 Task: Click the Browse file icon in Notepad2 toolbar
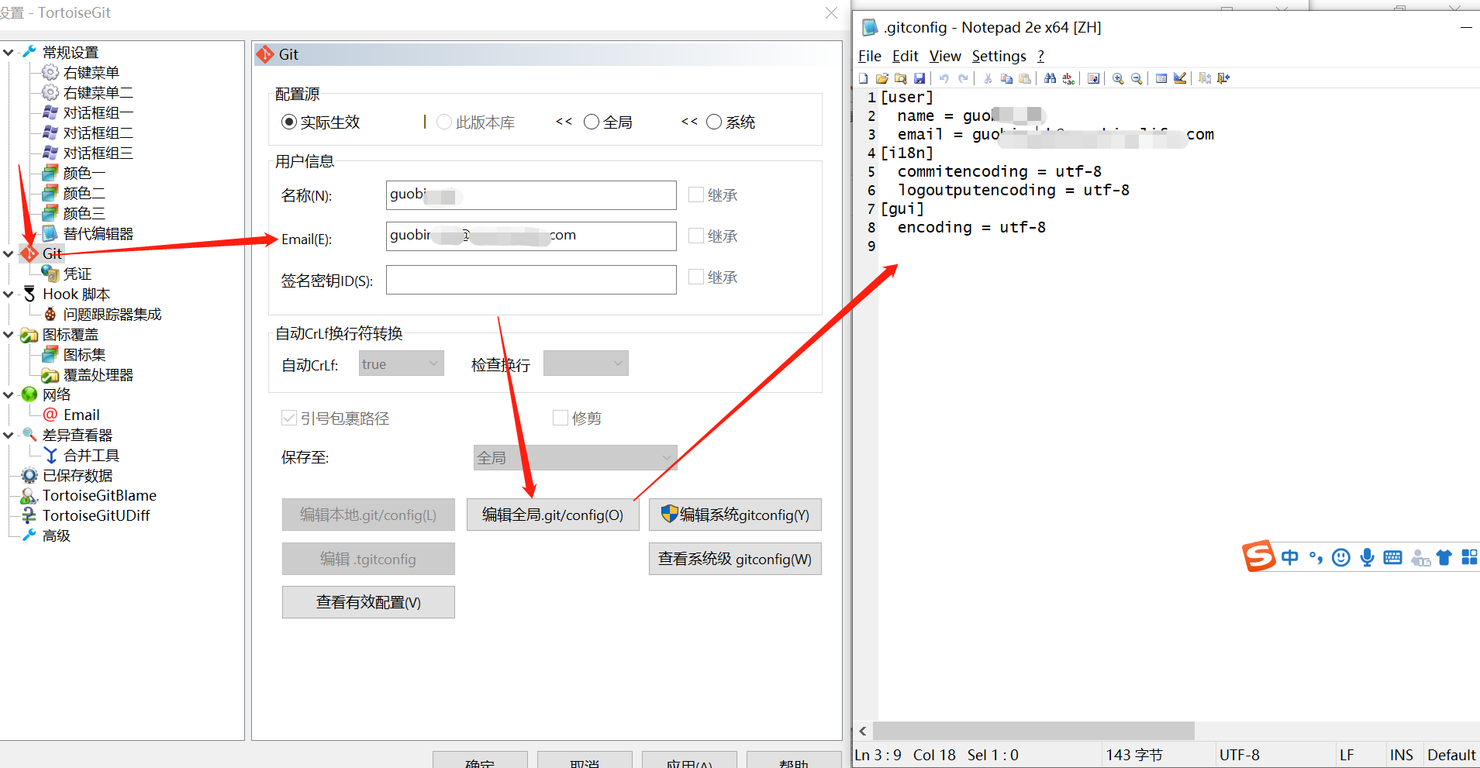click(901, 78)
